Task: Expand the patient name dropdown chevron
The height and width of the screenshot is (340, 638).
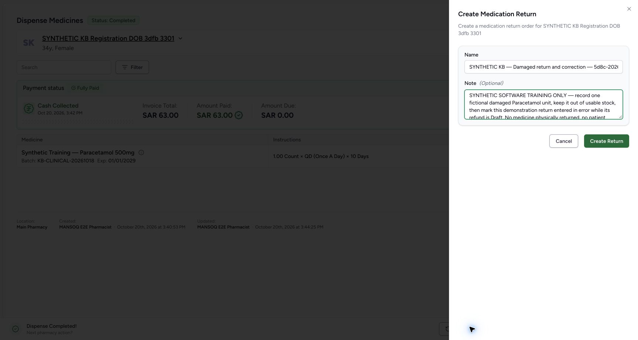Action: (180, 38)
